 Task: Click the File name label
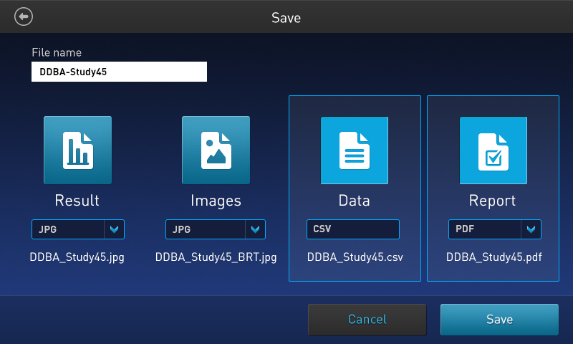[57, 52]
